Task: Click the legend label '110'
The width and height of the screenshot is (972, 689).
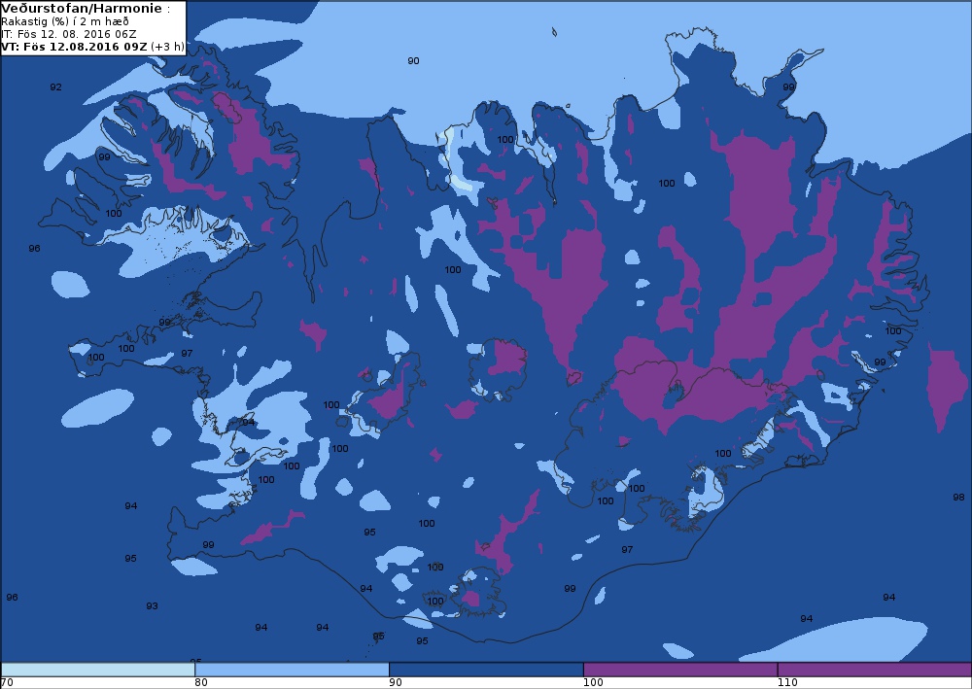Action: [x=787, y=683]
